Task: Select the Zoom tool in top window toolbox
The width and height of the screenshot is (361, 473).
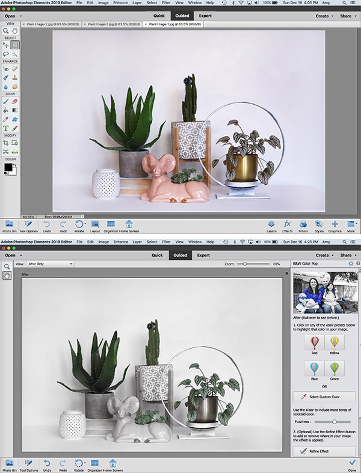Action: pyautogui.click(x=5, y=31)
